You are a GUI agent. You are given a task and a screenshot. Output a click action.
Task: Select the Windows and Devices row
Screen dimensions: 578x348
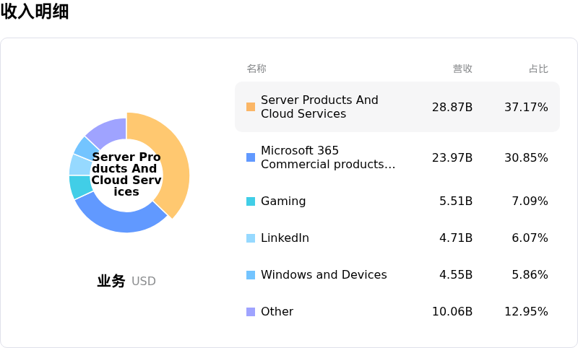coord(397,275)
